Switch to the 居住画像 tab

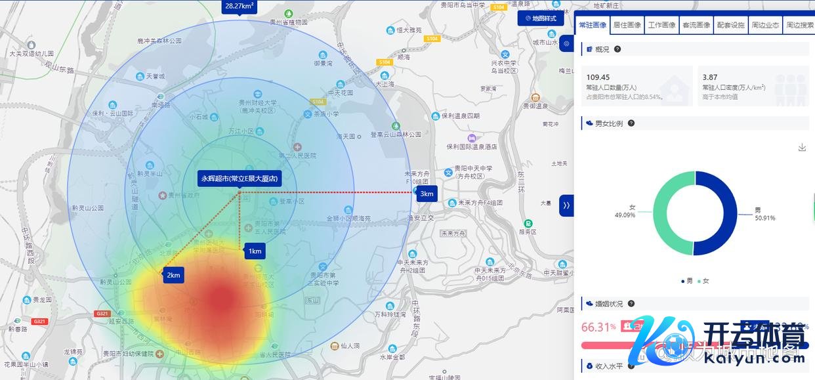[627, 25]
